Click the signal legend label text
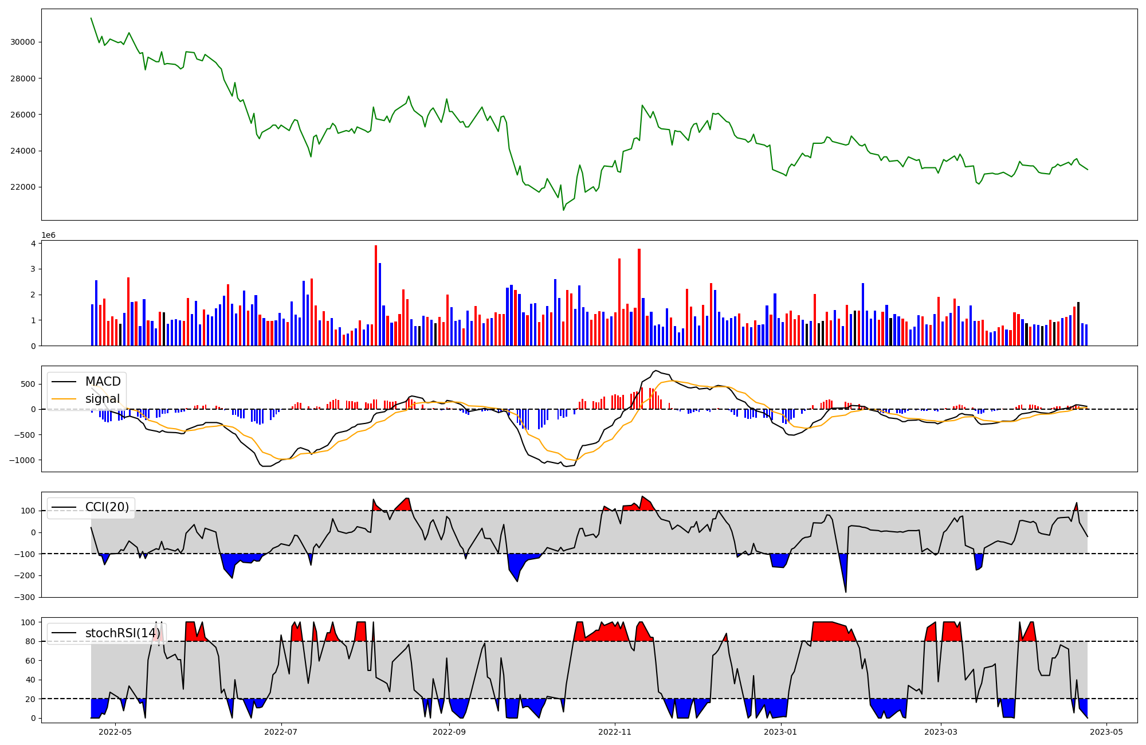Image resolution: width=1146 pixels, height=745 pixels. [x=103, y=399]
